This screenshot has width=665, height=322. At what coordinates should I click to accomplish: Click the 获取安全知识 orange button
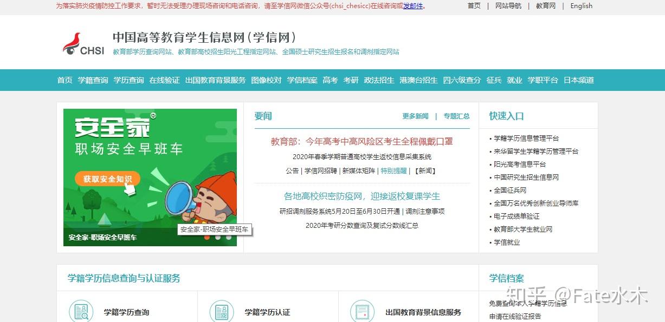(x=107, y=179)
